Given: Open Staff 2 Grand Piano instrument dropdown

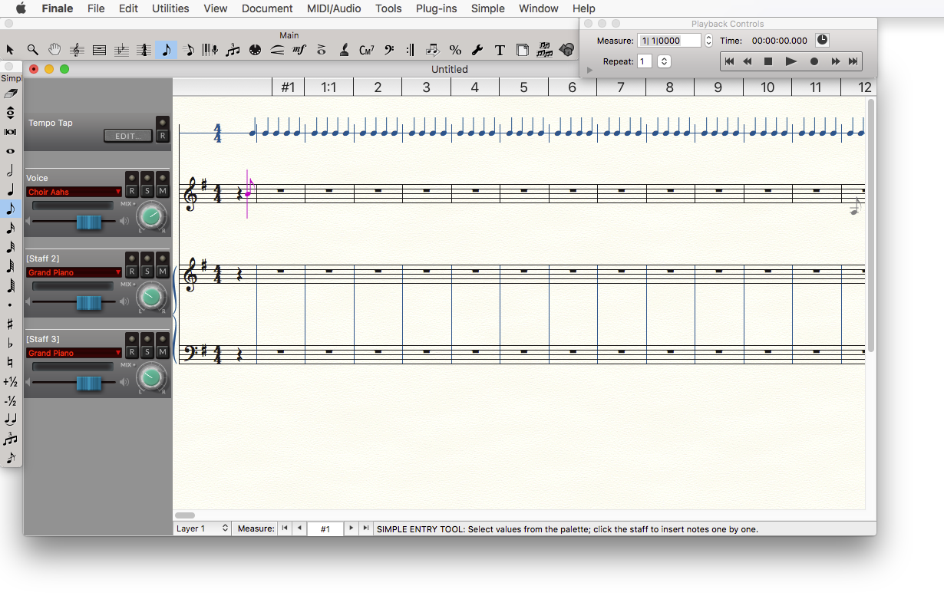Looking at the screenshot, I should (74, 272).
